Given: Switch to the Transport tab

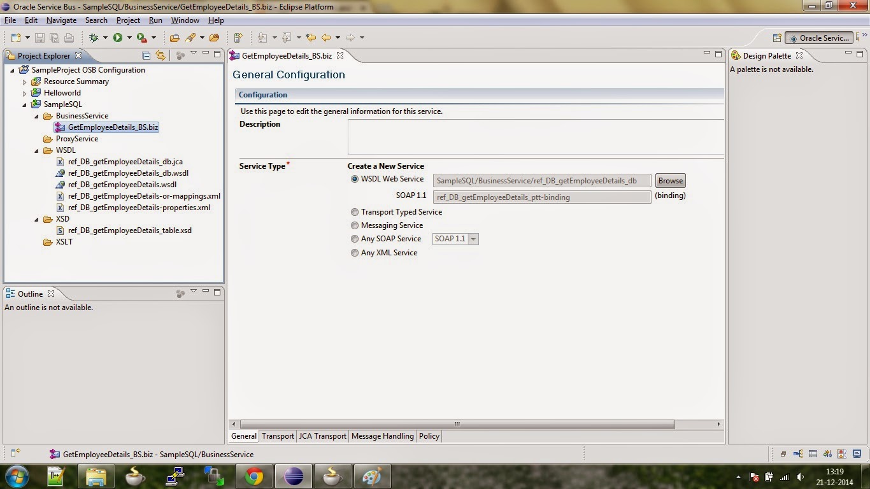Looking at the screenshot, I should 278,436.
